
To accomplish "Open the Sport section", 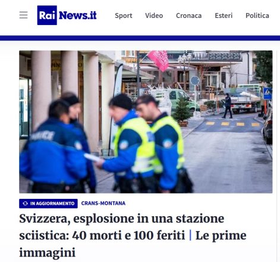I will [x=124, y=15].
